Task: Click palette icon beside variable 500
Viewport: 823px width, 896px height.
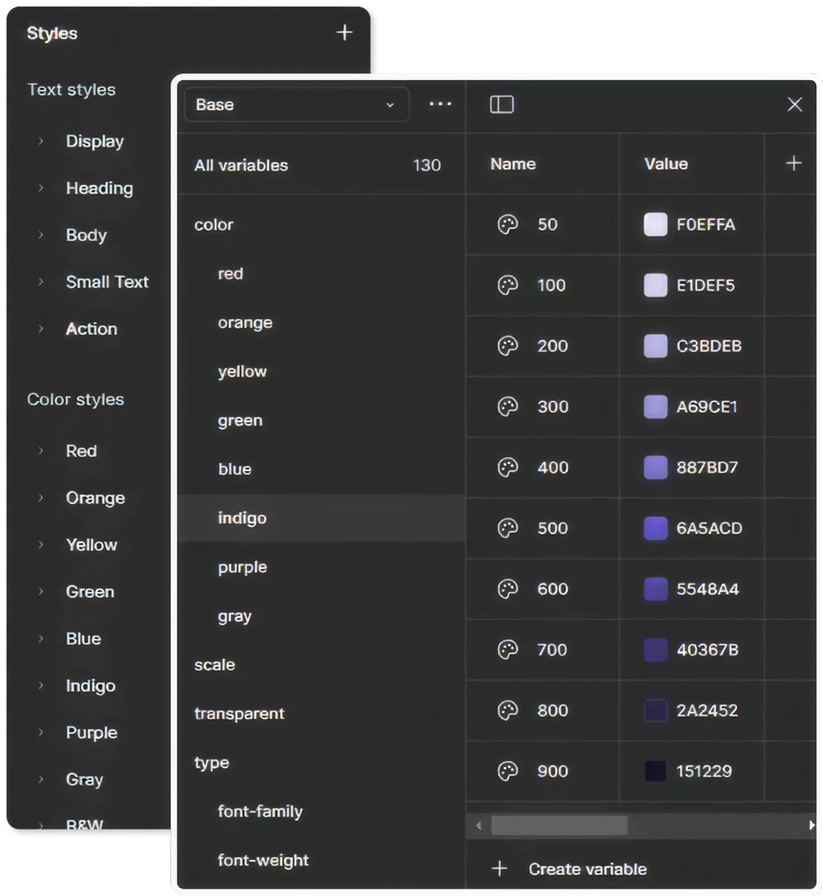Action: coord(507,528)
